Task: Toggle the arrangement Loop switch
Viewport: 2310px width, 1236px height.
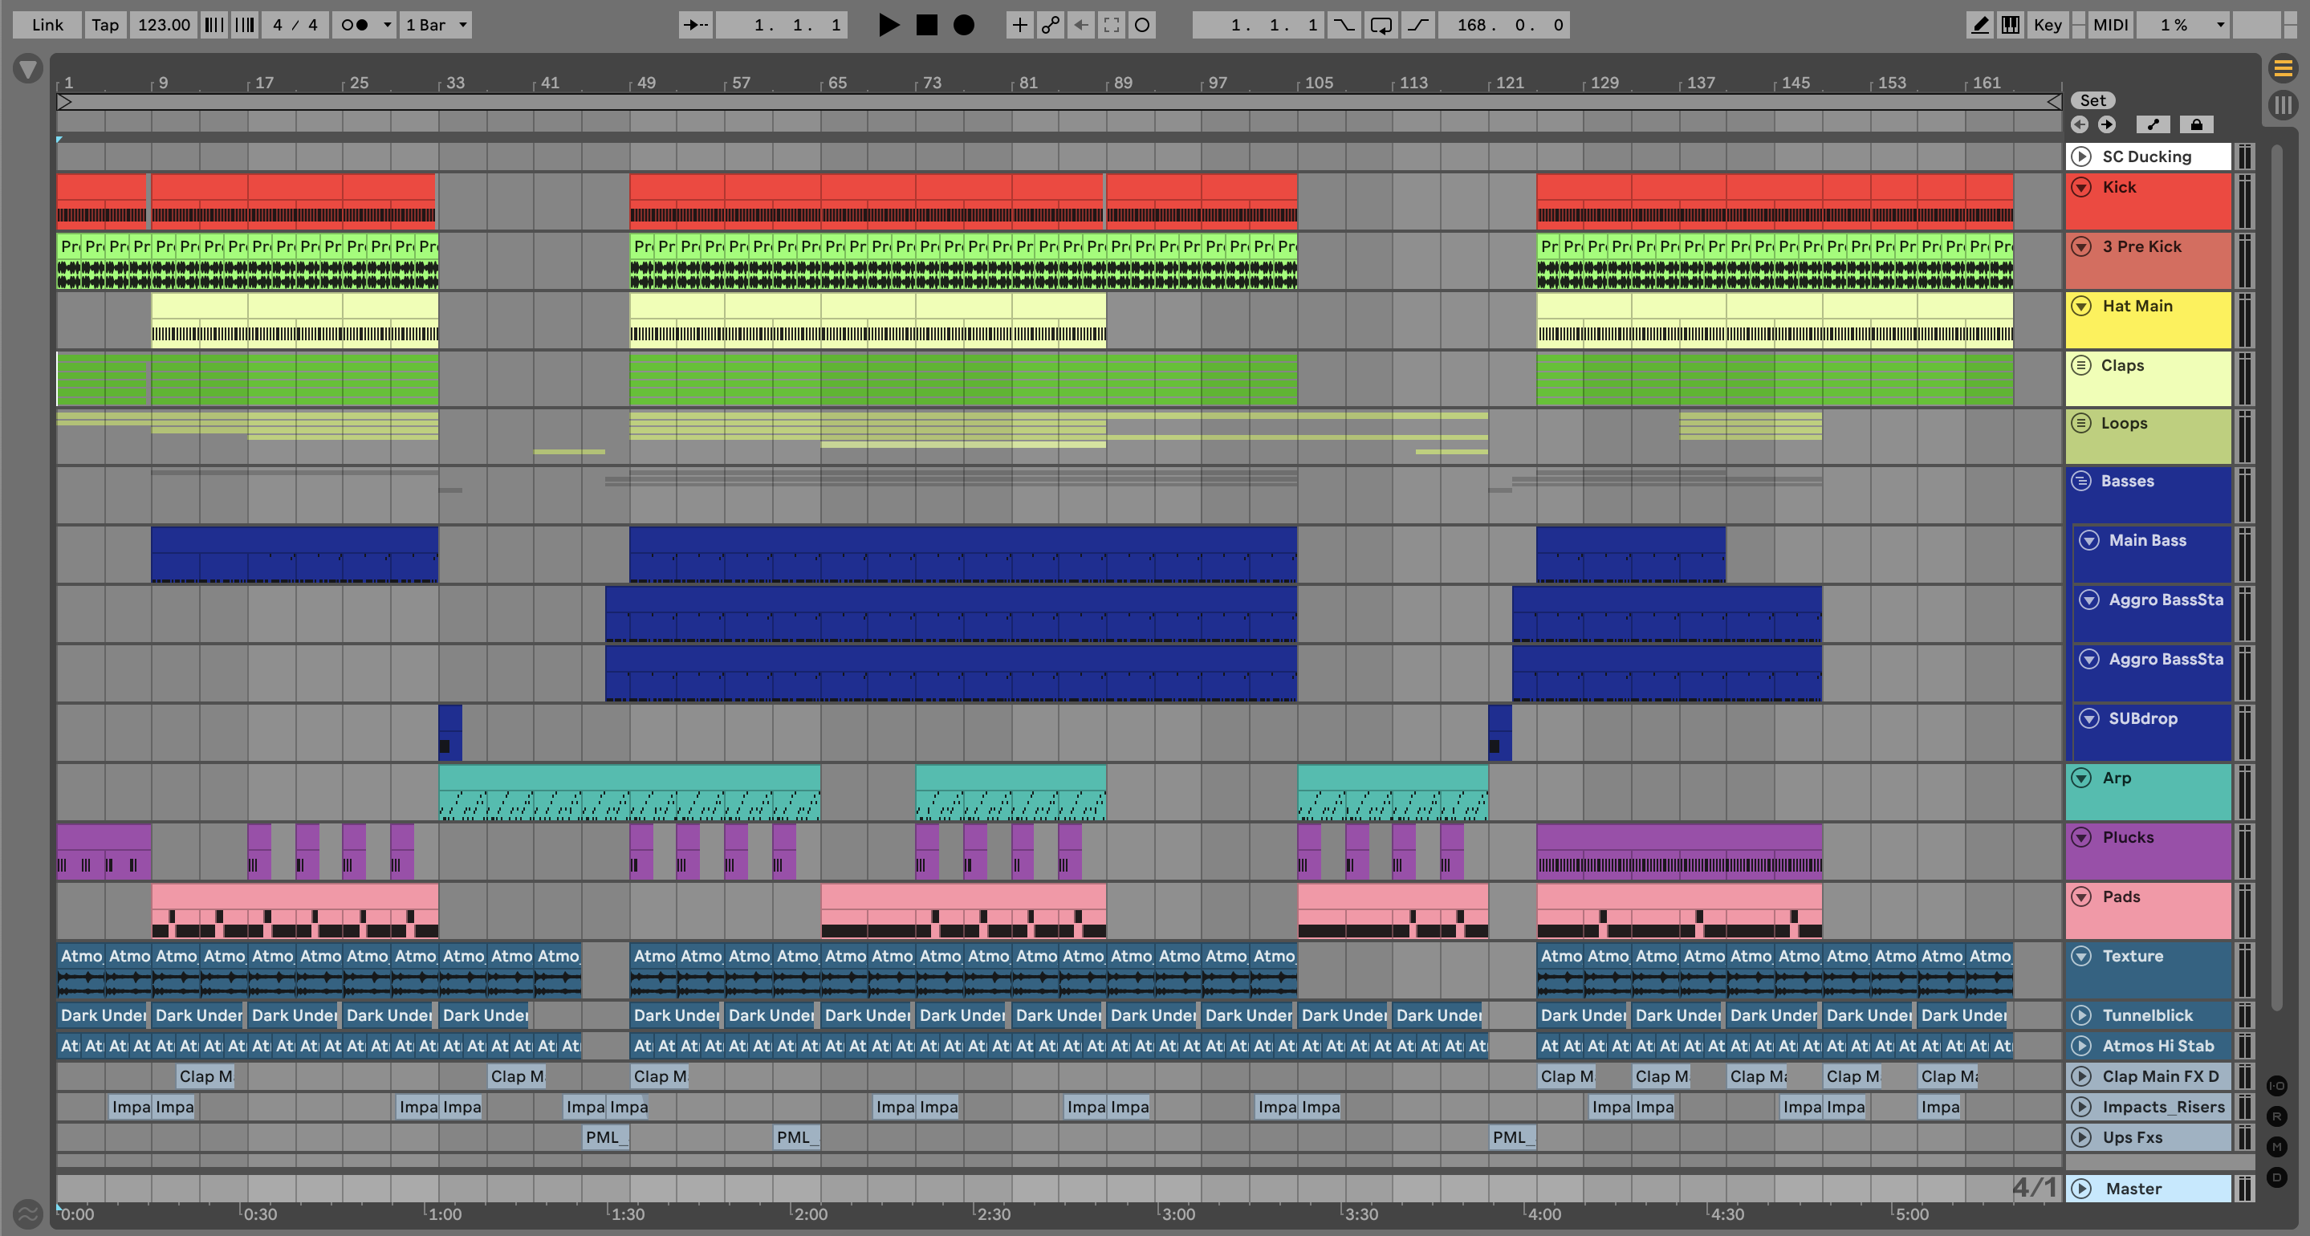Action: (1381, 25)
